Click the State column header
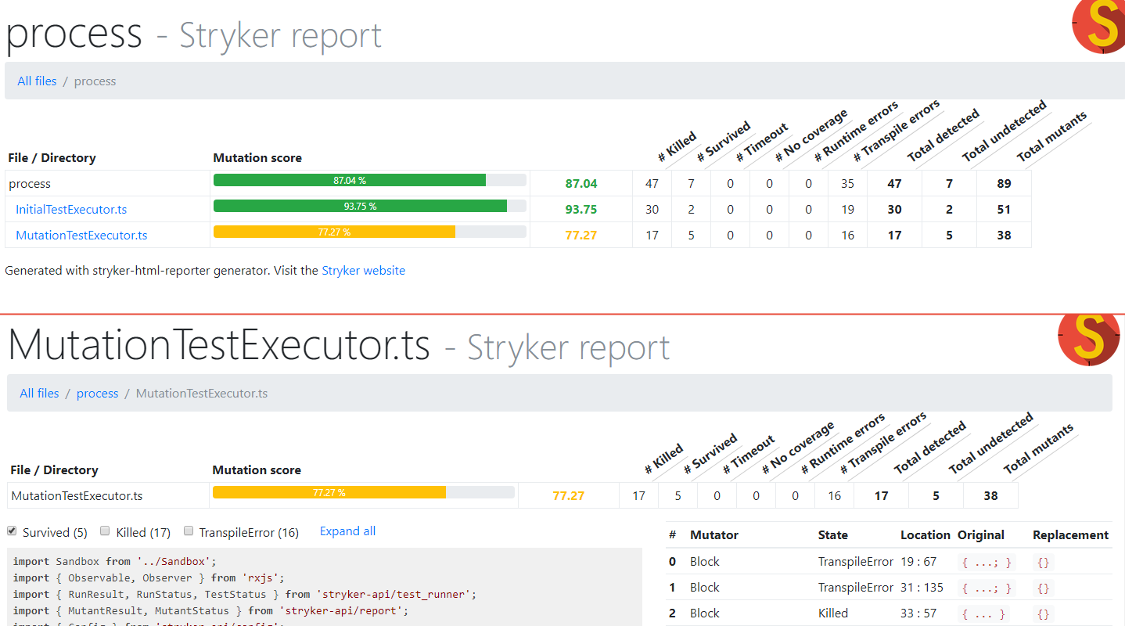1125x626 pixels. click(x=832, y=534)
